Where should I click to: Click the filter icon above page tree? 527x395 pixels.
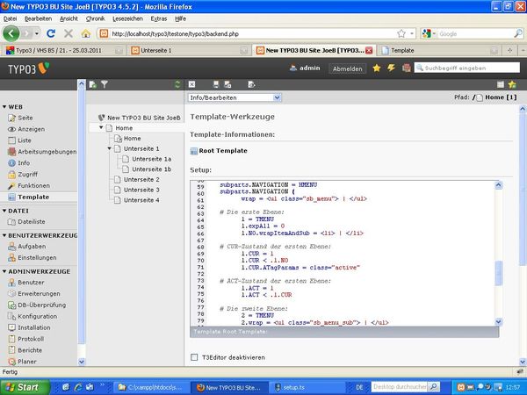(x=104, y=84)
